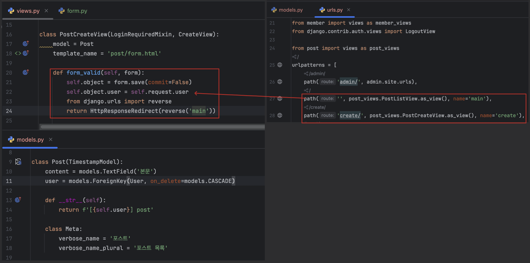Screen dimensions: 530x263
Task: Click the form_valid method name
Action: pos(83,73)
